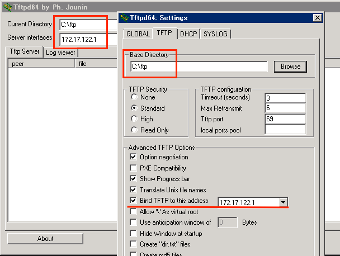Toggle the Show Progress bar checkbox
Viewport: 340px width, 256px height.
coord(133,179)
